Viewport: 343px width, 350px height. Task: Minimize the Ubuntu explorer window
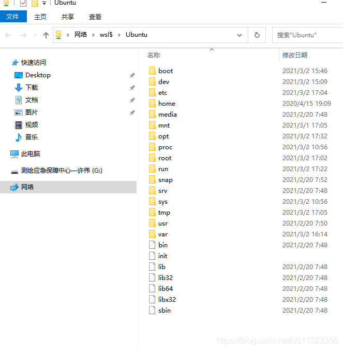324,3
